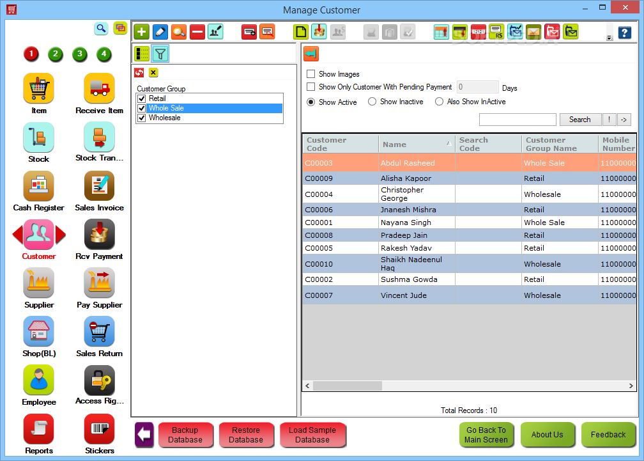Switch to red page 1 circle
This screenshot has width=644, height=461.
[31, 54]
